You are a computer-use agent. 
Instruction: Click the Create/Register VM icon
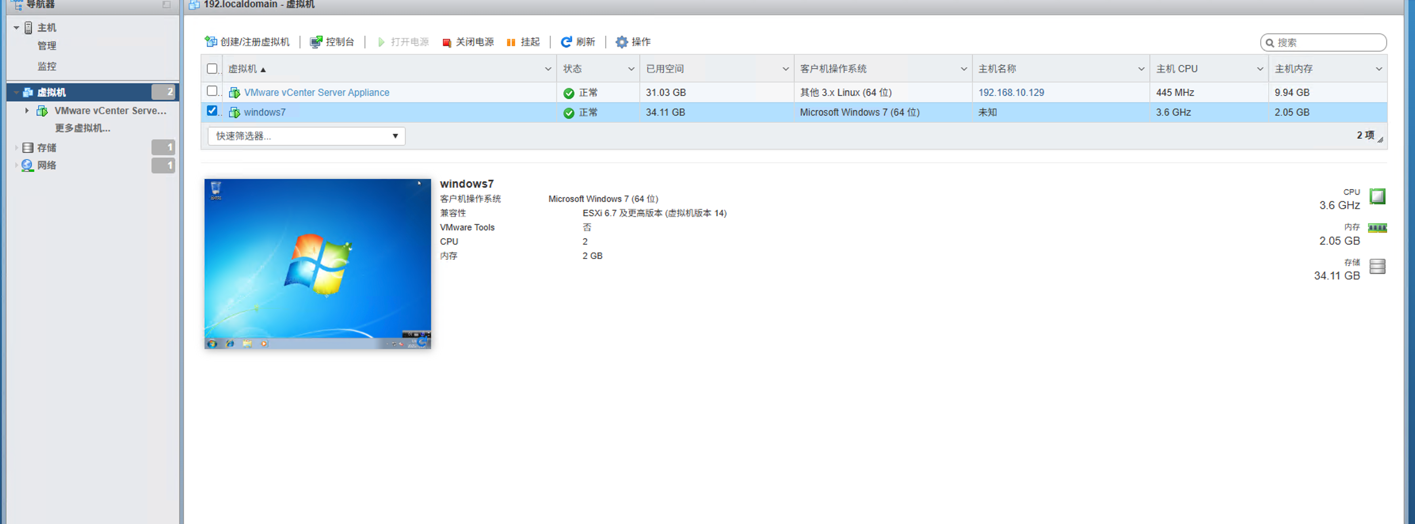211,42
